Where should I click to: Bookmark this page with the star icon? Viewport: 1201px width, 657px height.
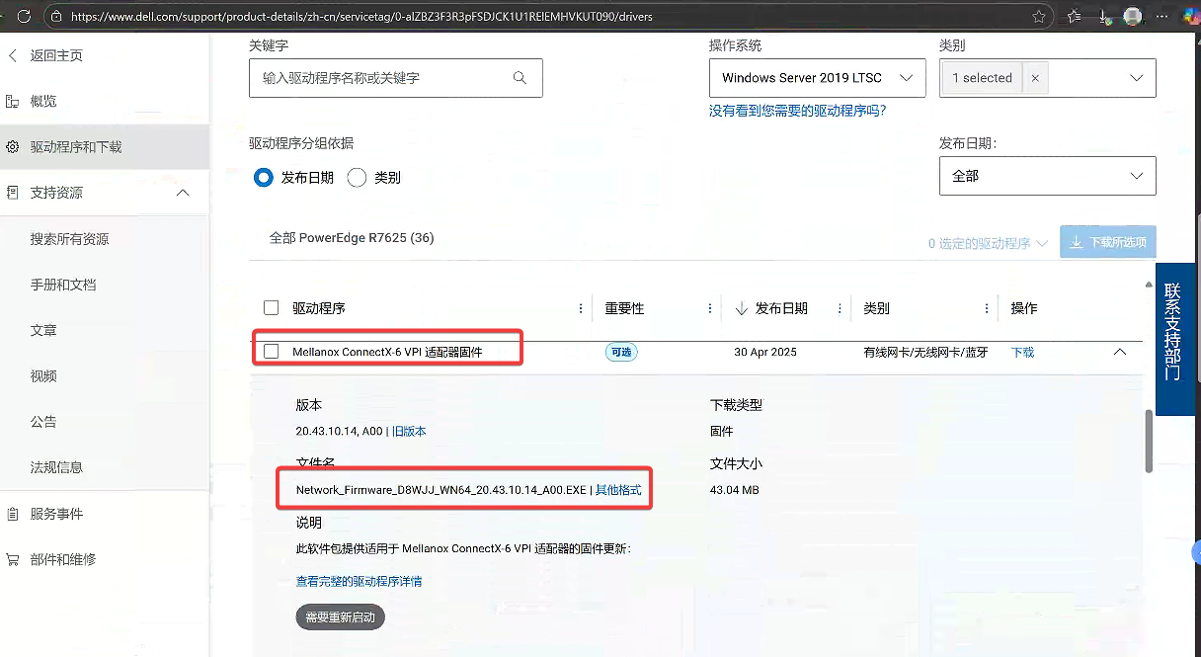(1038, 17)
